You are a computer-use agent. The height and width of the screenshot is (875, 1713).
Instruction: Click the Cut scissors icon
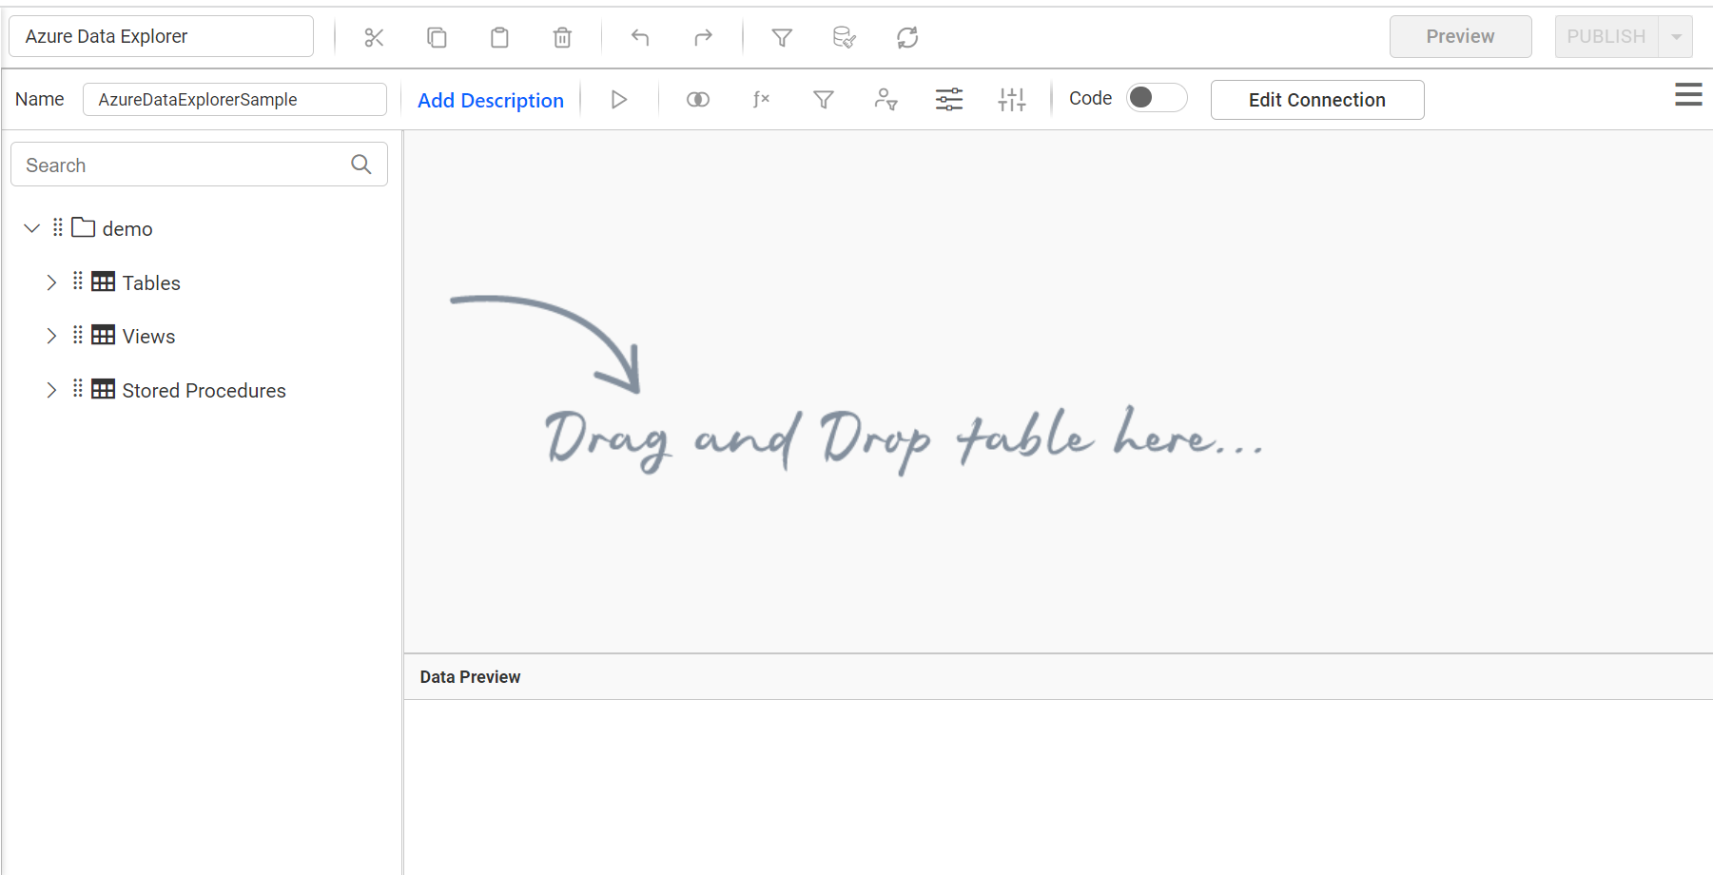374,37
